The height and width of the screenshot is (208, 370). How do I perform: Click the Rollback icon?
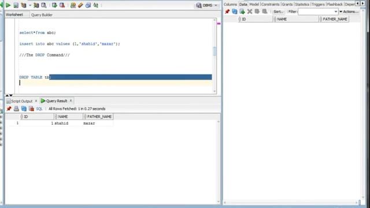(62, 5)
